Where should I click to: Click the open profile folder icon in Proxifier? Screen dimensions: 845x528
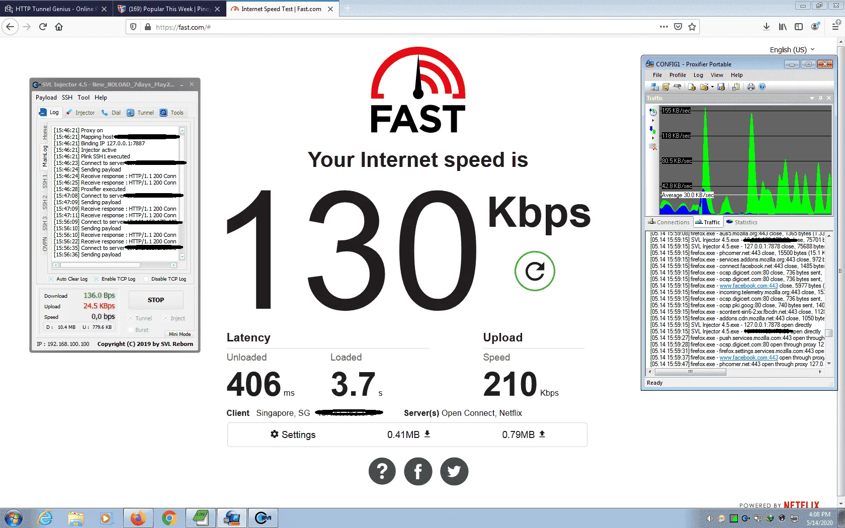(x=704, y=87)
